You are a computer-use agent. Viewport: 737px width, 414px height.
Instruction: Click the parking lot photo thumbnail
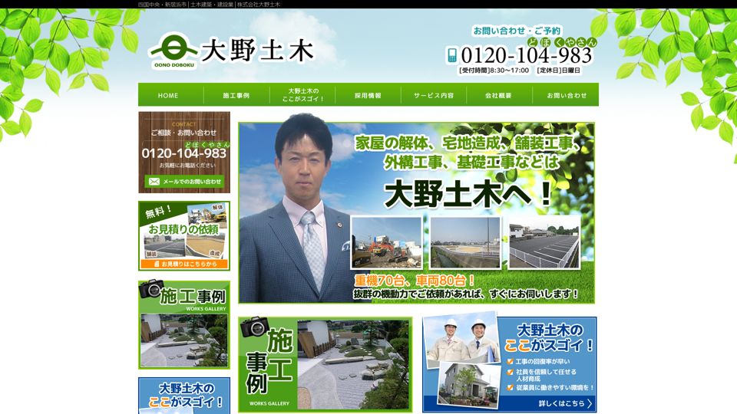tap(544, 242)
